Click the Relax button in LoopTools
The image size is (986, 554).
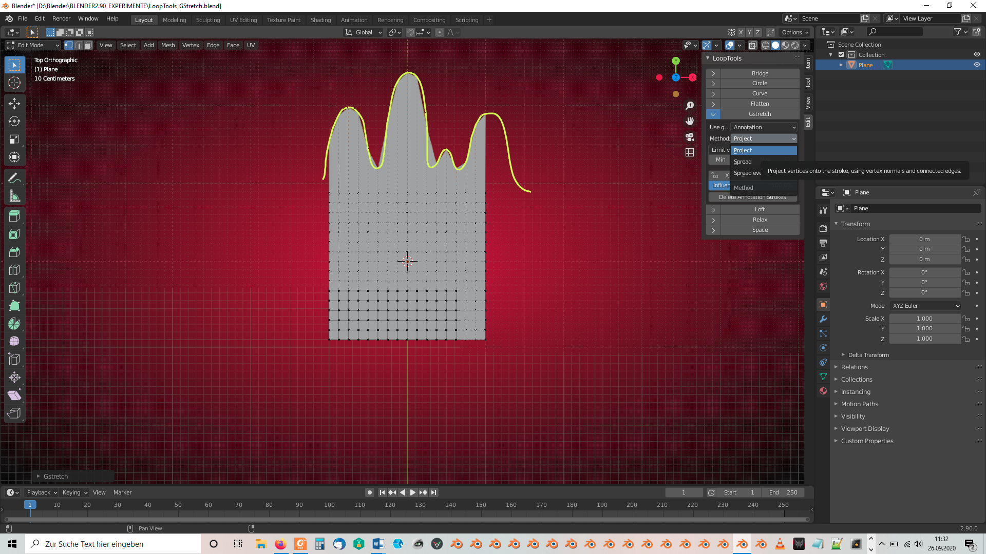coord(759,220)
